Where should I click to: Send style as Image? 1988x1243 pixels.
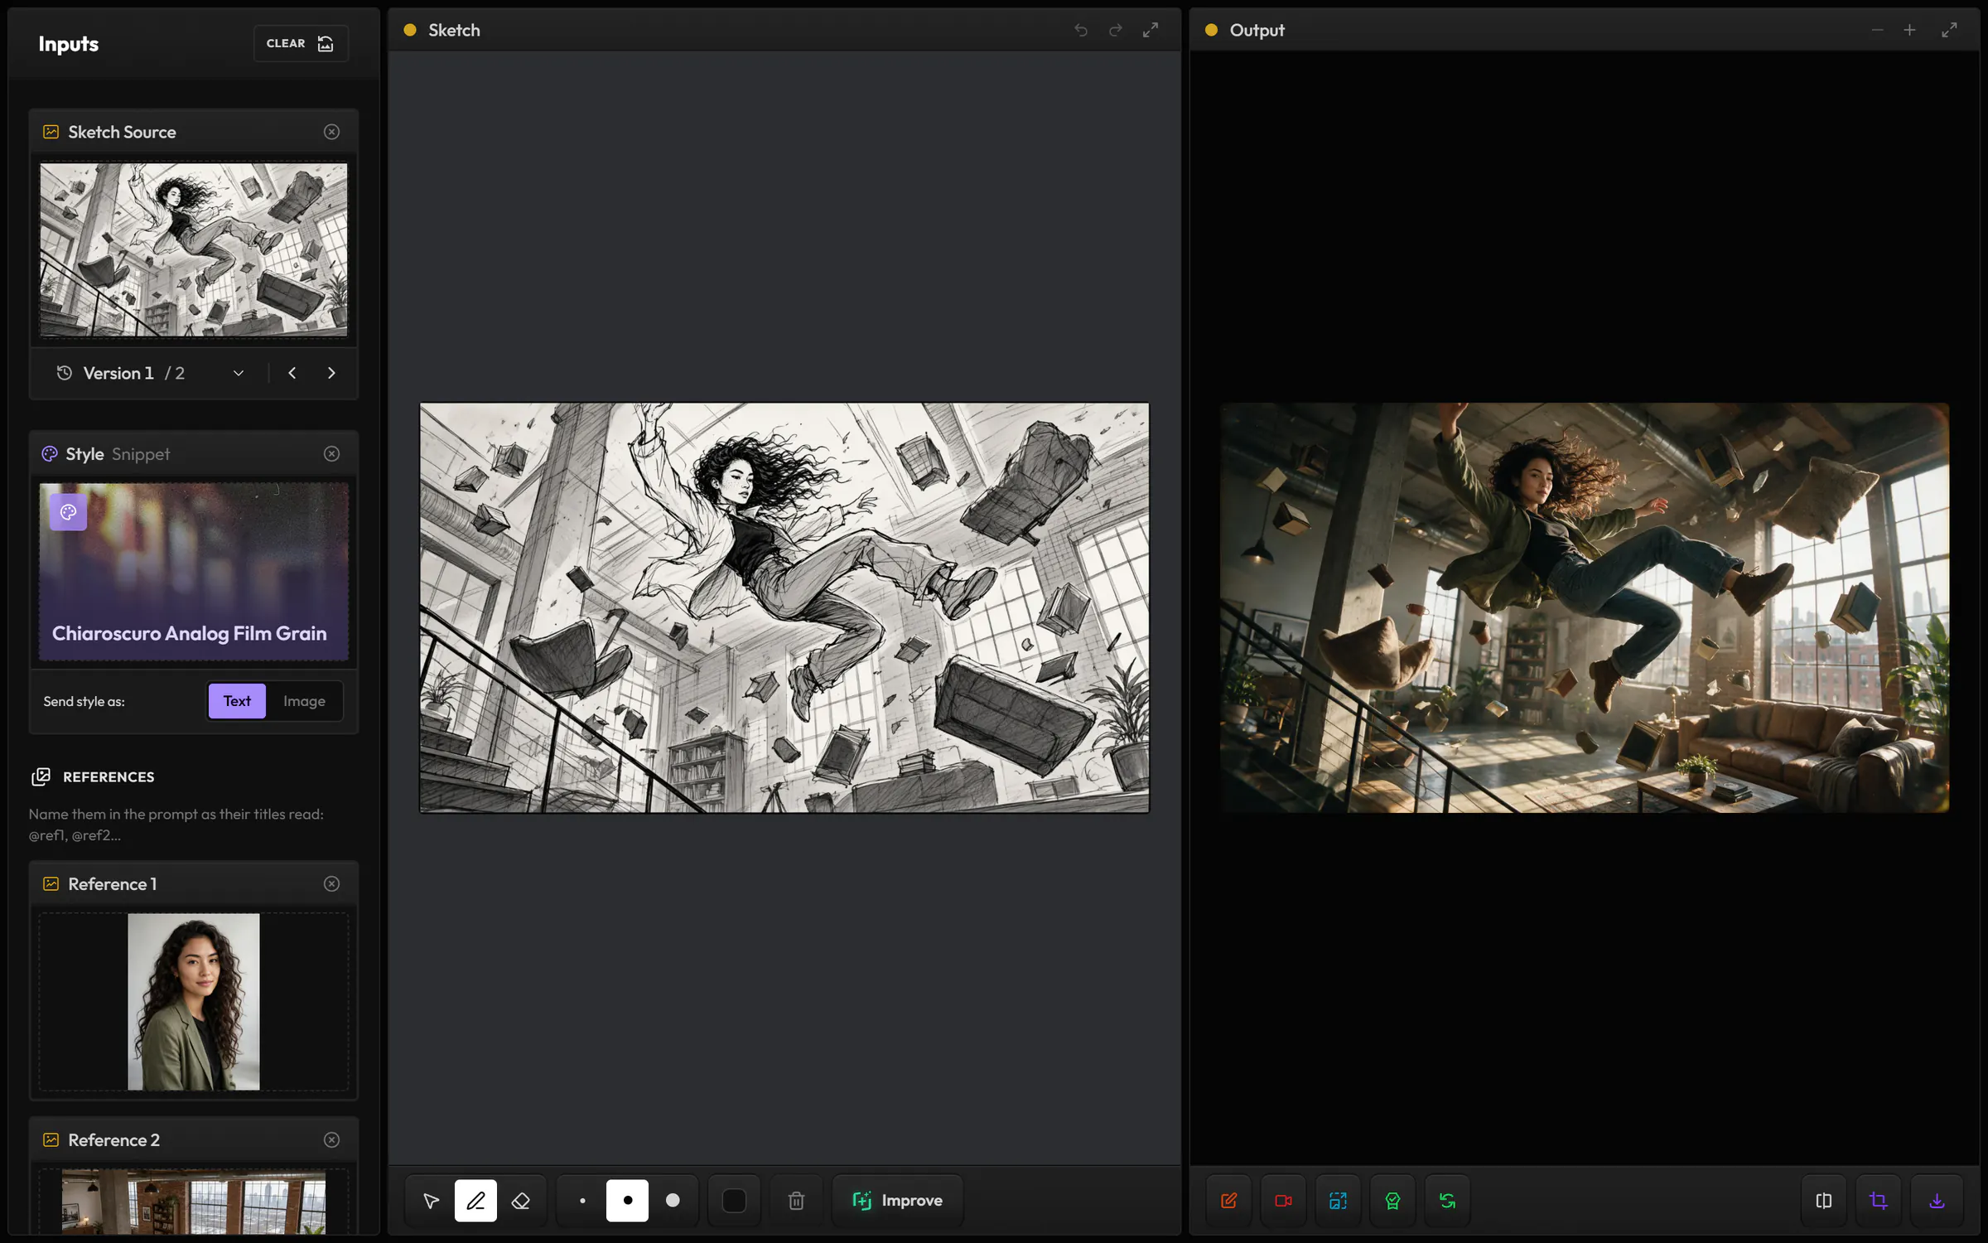[x=304, y=701]
